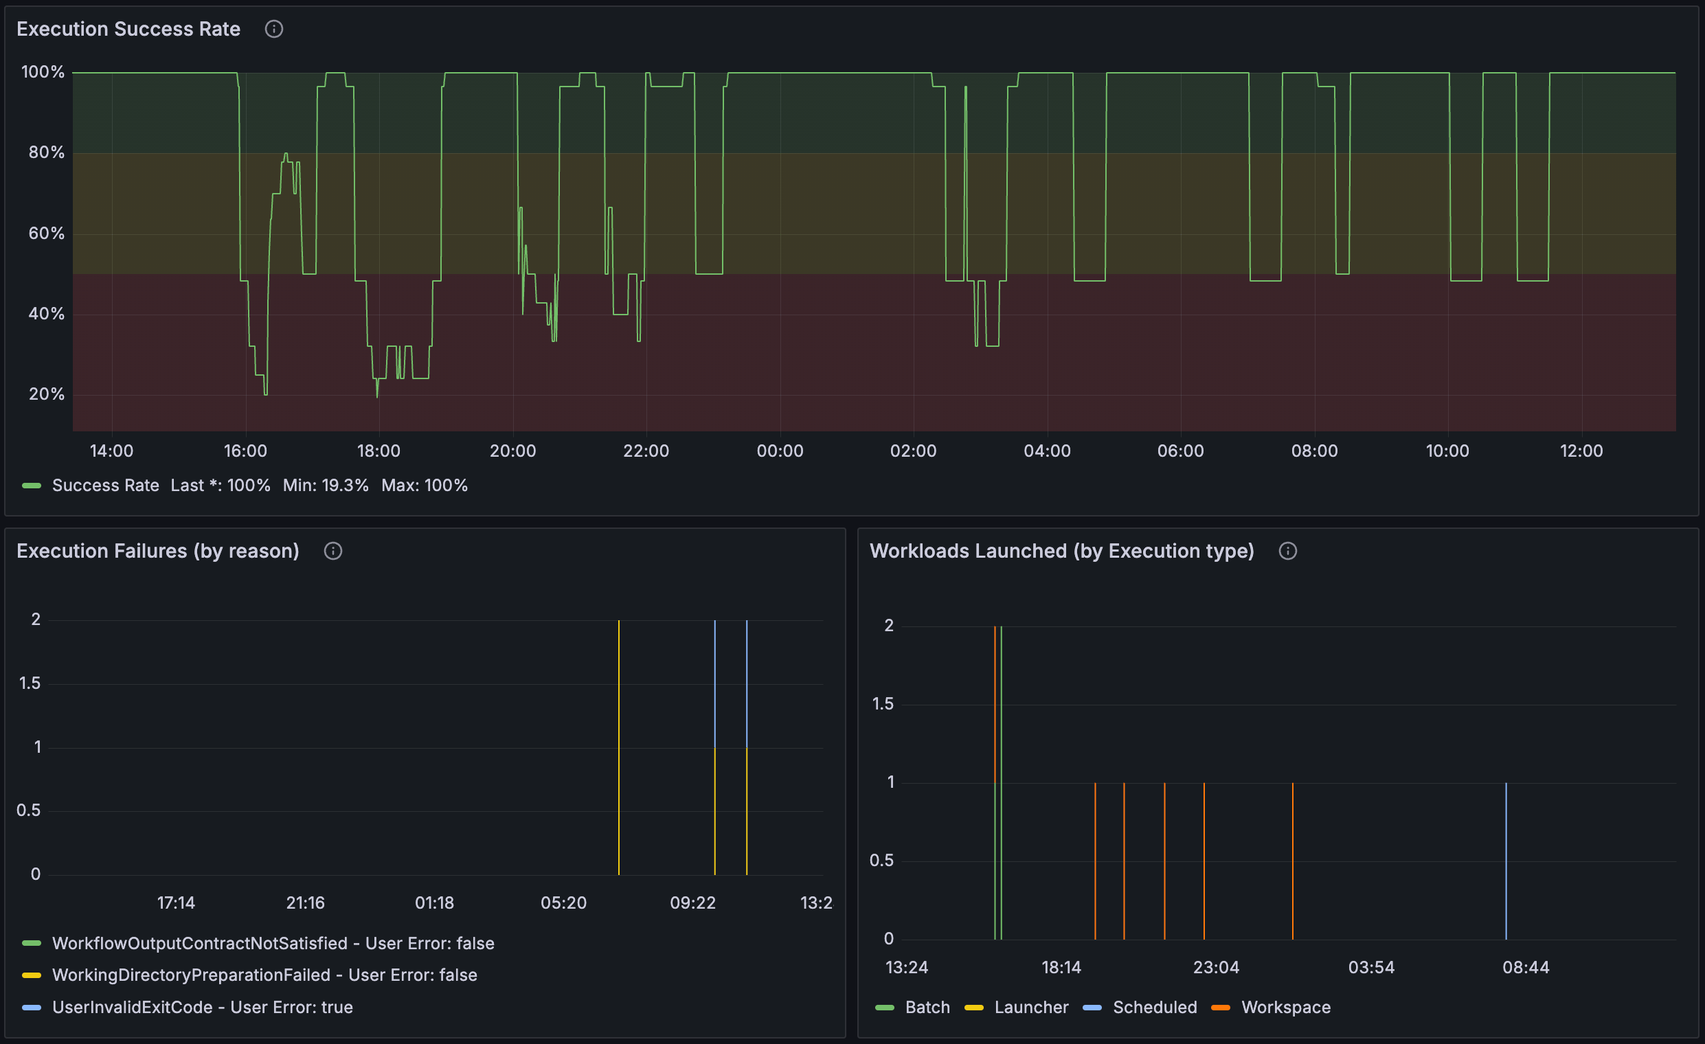Click the green Success Rate color swatch

(x=32, y=486)
